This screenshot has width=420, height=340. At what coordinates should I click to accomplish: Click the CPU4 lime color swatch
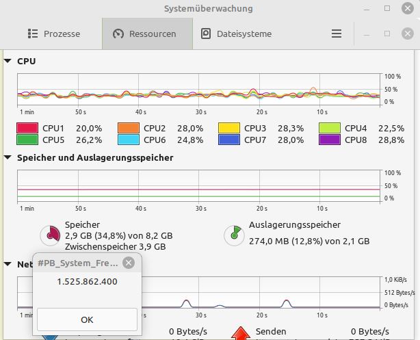coord(329,128)
